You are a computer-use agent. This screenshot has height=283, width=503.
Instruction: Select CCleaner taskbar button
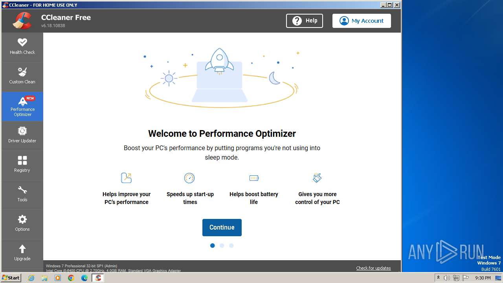pyautogui.click(x=98, y=278)
